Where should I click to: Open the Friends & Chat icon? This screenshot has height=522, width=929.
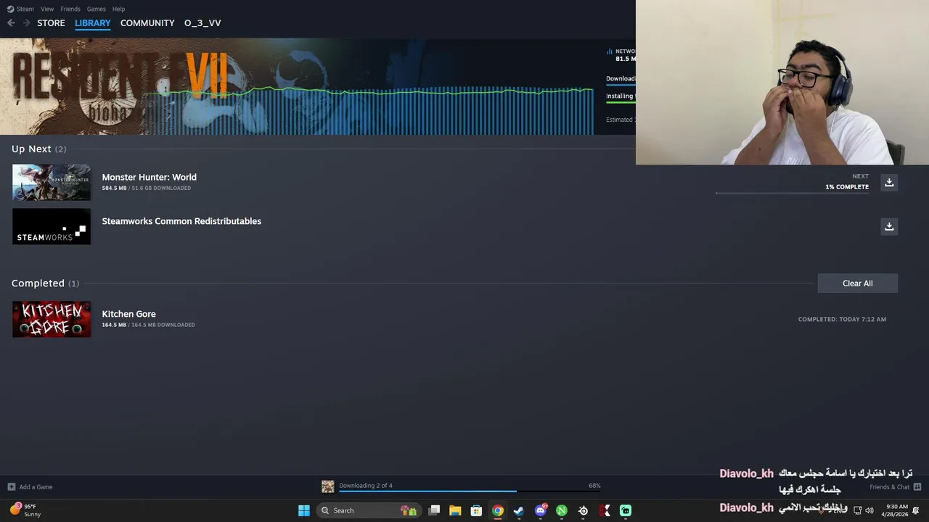coord(917,487)
